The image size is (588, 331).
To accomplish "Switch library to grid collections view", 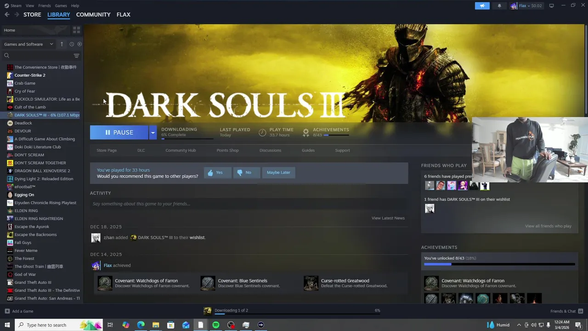I will [76, 30].
